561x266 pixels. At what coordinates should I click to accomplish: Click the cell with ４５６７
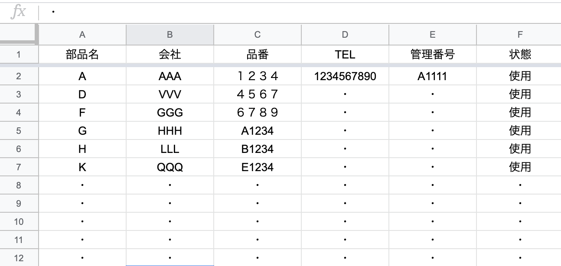[x=258, y=94]
